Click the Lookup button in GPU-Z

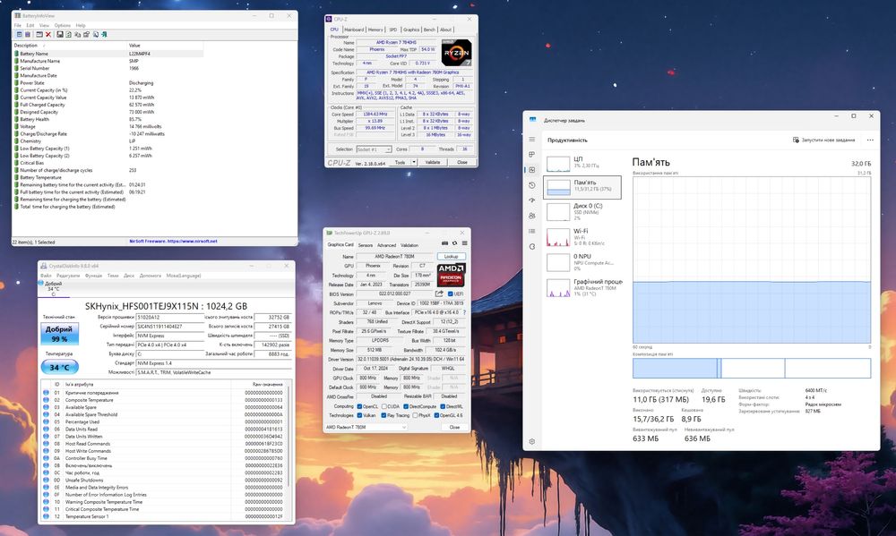(452, 256)
